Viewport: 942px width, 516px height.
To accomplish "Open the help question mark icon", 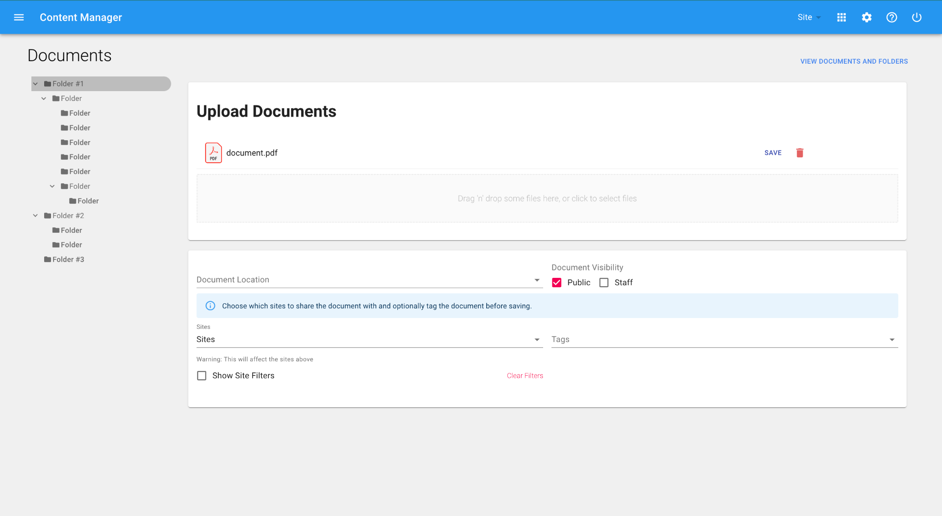I will pos(891,18).
